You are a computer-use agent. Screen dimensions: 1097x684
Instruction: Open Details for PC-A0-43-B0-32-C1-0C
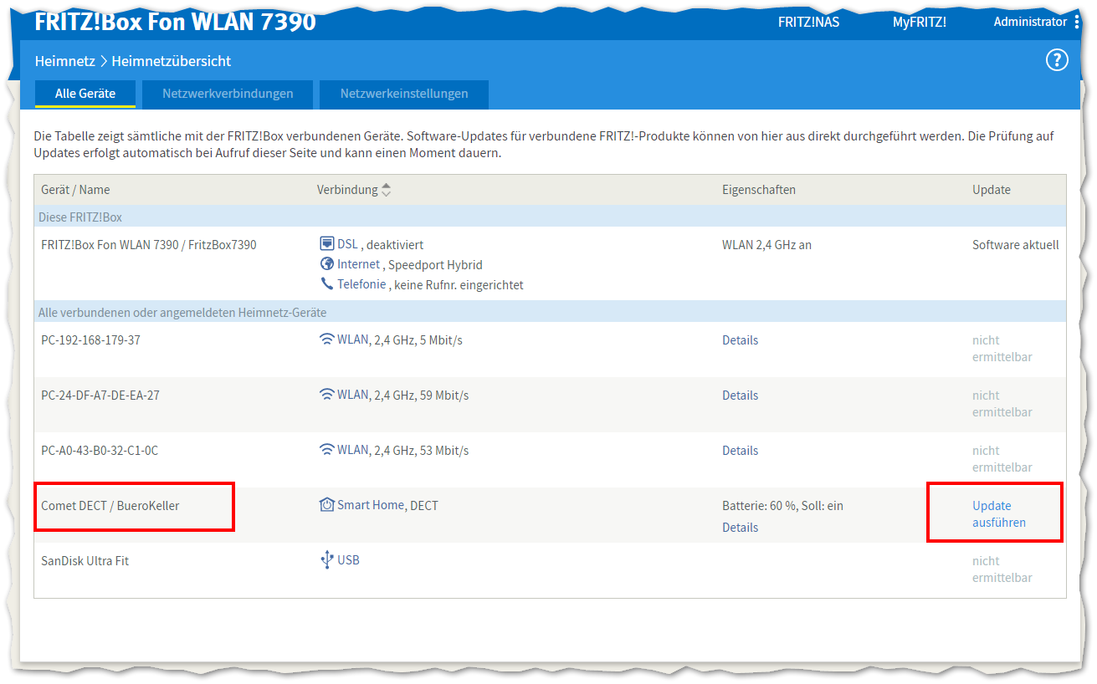click(741, 451)
